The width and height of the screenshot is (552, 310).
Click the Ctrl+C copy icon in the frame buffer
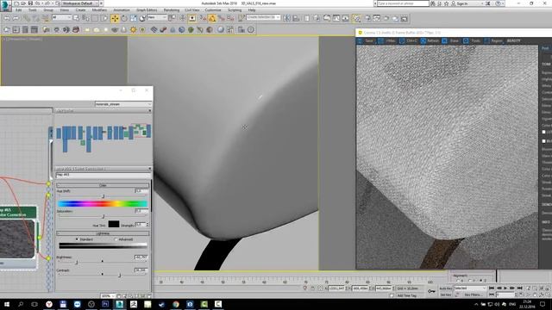click(x=402, y=40)
